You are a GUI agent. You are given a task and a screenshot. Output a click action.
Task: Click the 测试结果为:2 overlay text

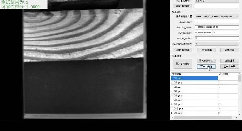coord(15,2)
